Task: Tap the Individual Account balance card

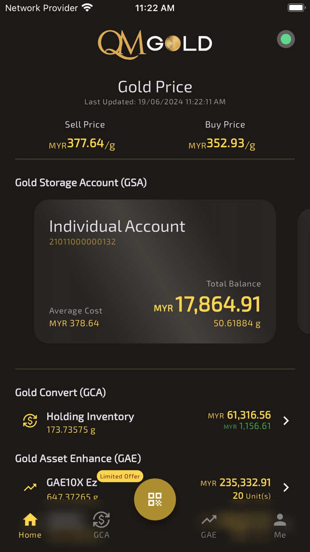Action: [x=155, y=272]
